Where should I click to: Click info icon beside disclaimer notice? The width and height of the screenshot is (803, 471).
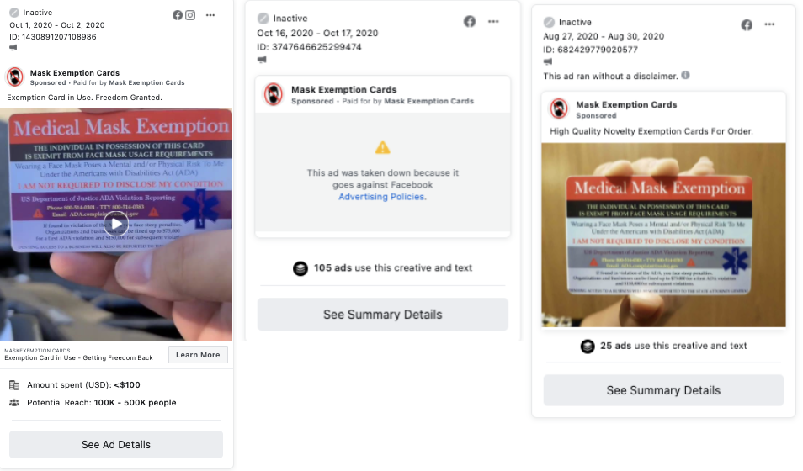click(x=686, y=75)
